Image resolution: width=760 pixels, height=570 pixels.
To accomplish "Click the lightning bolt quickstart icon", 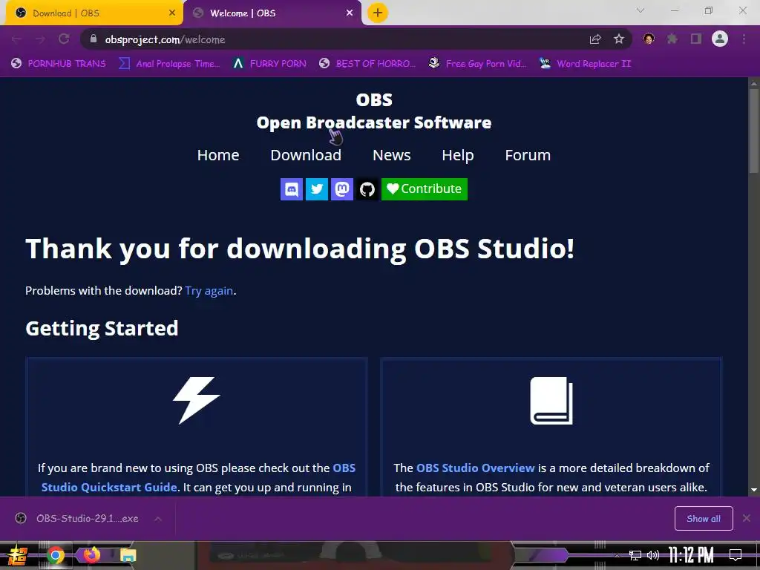I will [197, 400].
